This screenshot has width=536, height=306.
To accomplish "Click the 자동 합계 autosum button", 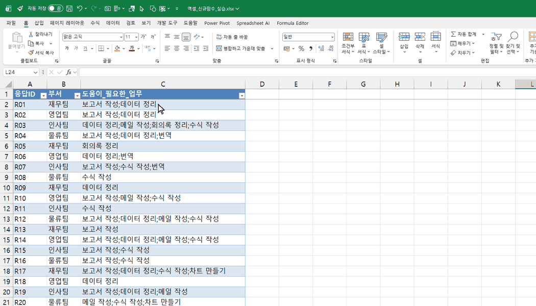I will (x=464, y=34).
